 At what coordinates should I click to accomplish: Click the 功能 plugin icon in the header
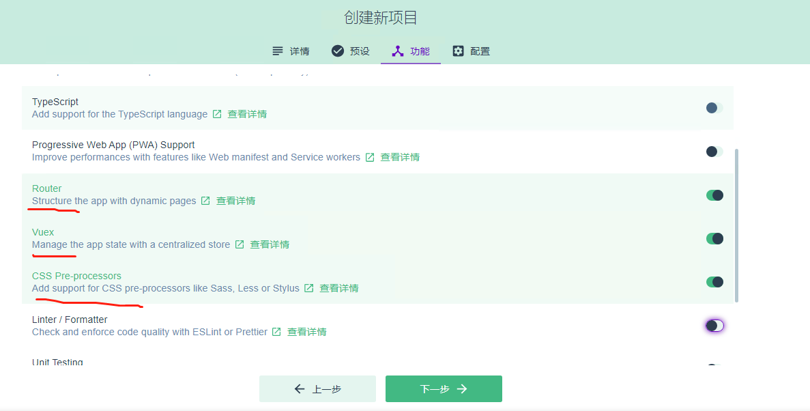[x=396, y=51]
